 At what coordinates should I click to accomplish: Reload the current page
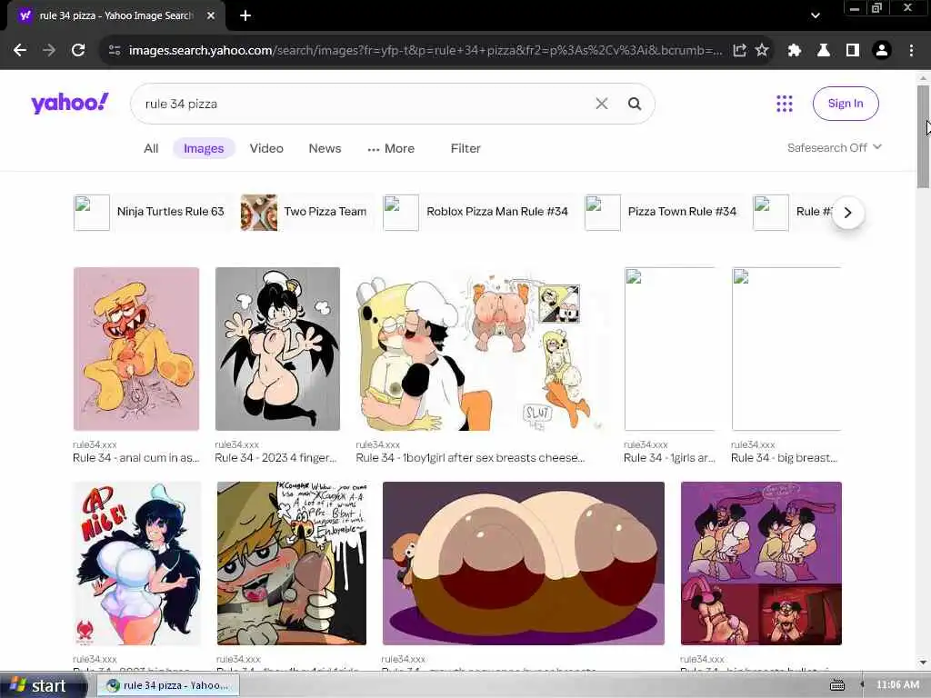tap(78, 51)
